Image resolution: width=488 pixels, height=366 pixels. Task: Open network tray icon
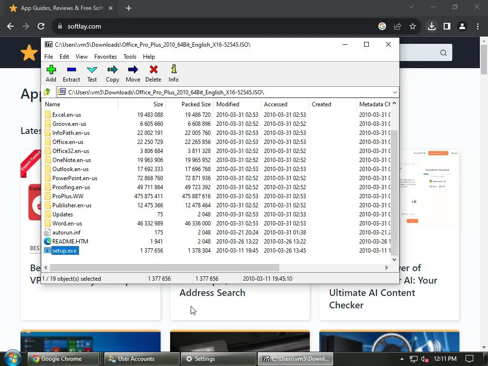(x=413, y=359)
